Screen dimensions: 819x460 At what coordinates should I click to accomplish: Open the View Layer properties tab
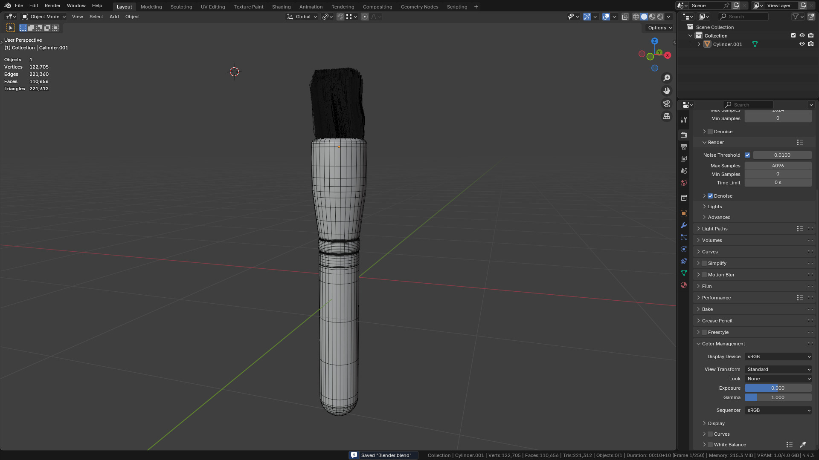pos(684,158)
